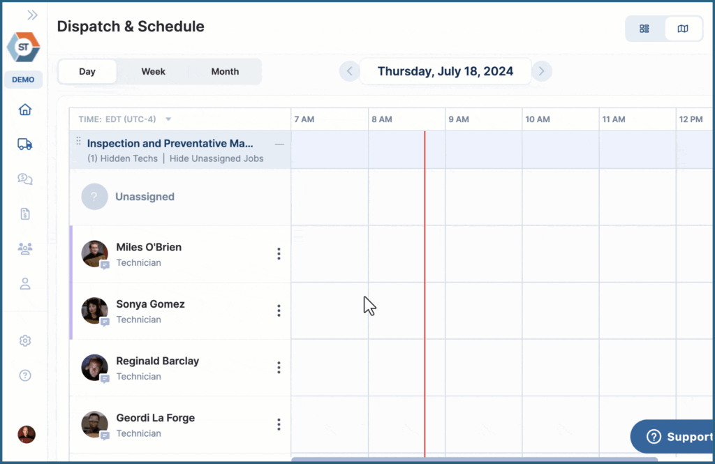The image size is (715, 464).
Task: Open the team group icon
Action: click(x=25, y=248)
